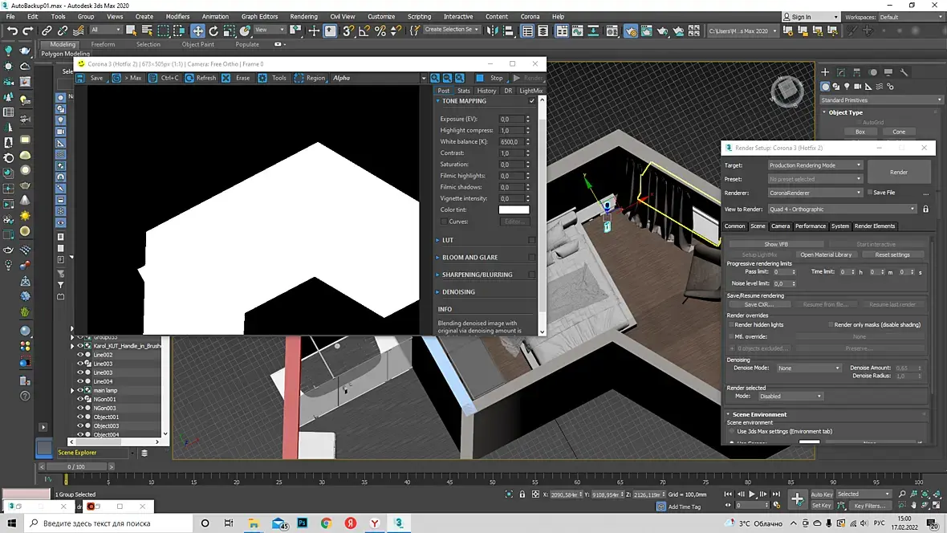
Task: Open the Standard Primitives dropdown
Action: pyautogui.click(x=880, y=100)
